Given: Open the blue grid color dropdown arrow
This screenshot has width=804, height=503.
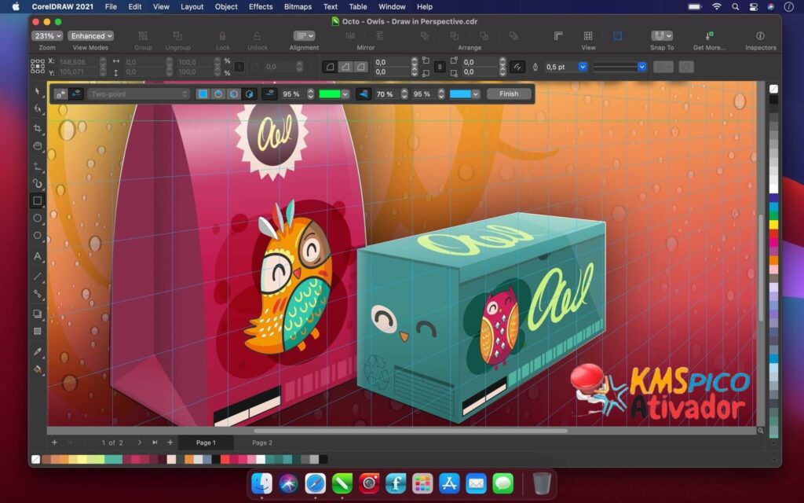Looking at the screenshot, I should coord(476,94).
